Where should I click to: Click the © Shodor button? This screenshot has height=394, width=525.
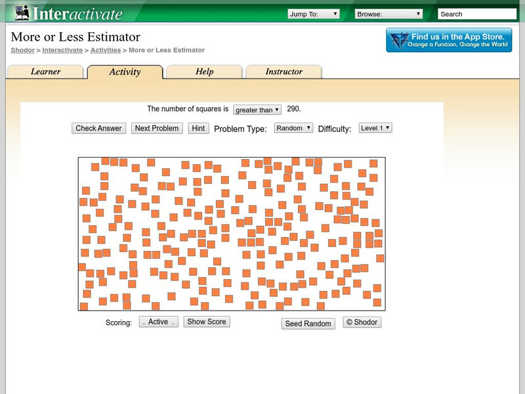coord(362,322)
